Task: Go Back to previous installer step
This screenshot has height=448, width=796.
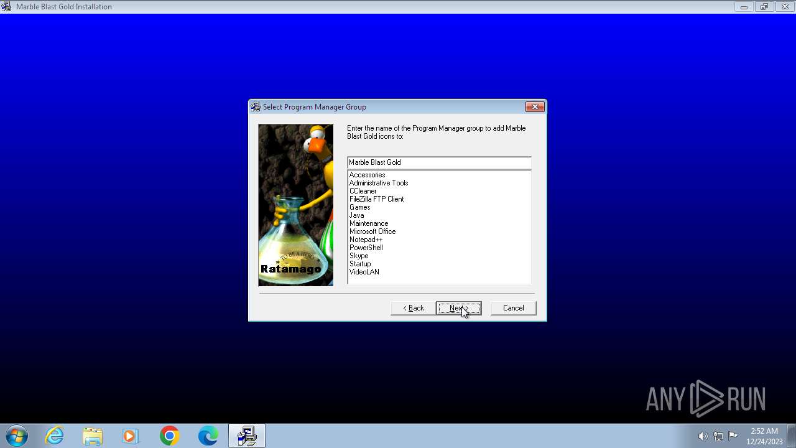Action: [x=413, y=308]
